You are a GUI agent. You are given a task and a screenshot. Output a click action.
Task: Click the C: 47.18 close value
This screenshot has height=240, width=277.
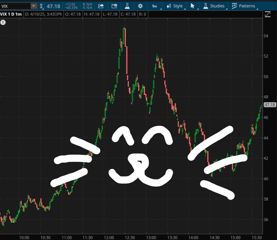(128, 14)
